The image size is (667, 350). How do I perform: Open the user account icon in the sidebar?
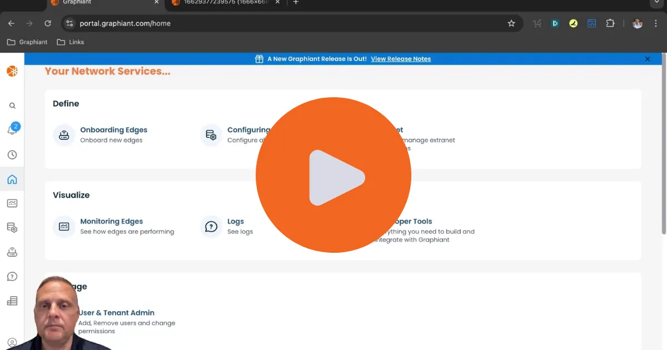tap(12, 343)
